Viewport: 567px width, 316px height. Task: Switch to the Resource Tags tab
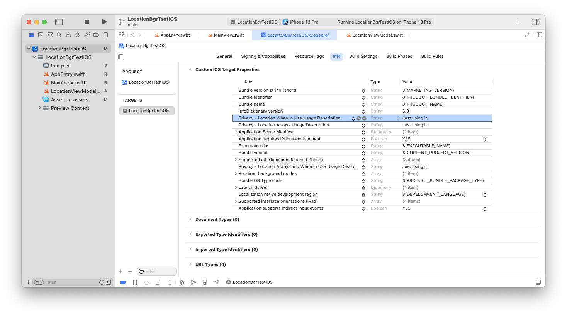(309, 56)
